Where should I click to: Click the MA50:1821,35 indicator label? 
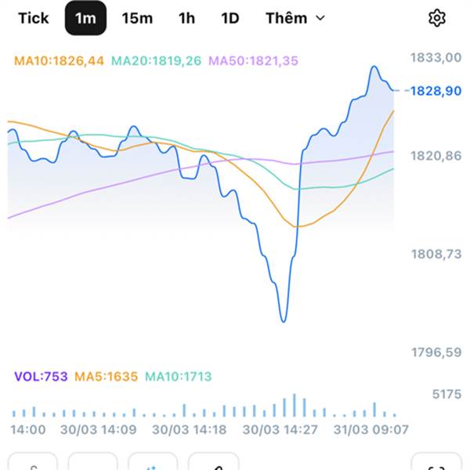tap(254, 60)
